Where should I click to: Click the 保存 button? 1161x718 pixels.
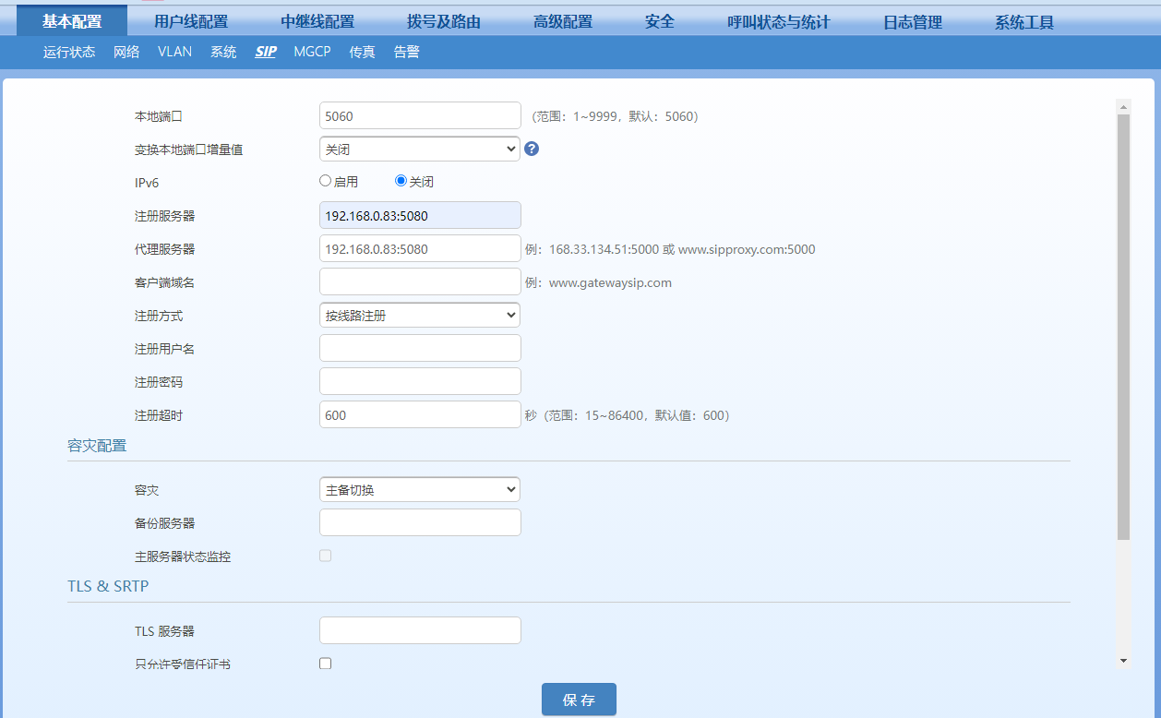(579, 700)
